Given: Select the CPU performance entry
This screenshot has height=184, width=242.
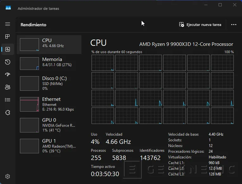Looking at the screenshot, I should pos(49,45).
